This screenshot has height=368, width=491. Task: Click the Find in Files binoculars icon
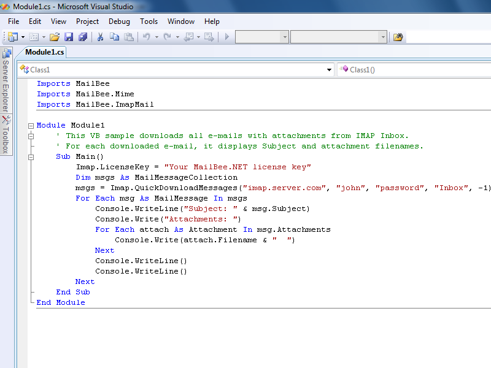398,37
